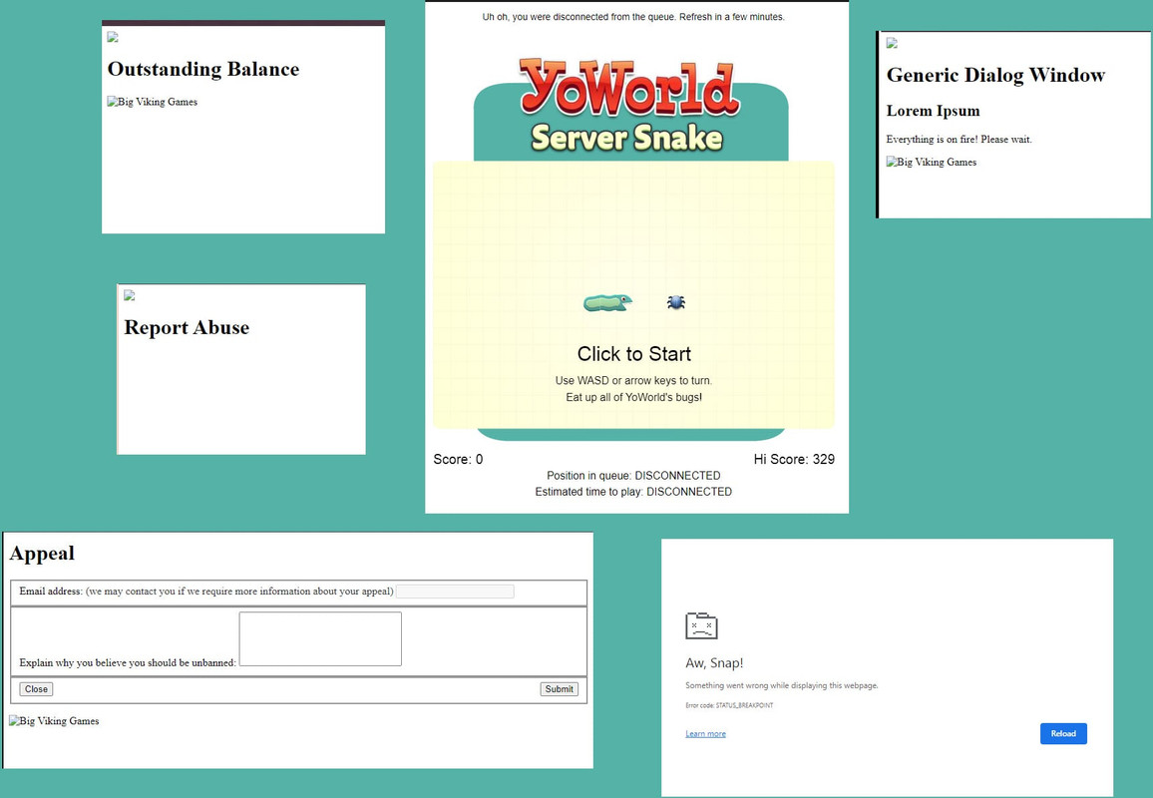Click broken image icon in Generic Dialog Window
1153x798 pixels.
tap(892, 43)
